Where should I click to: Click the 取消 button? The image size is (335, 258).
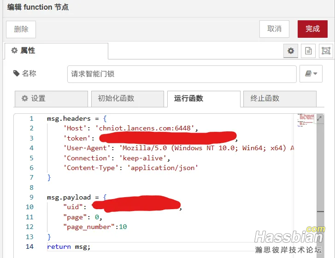tap(274, 29)
